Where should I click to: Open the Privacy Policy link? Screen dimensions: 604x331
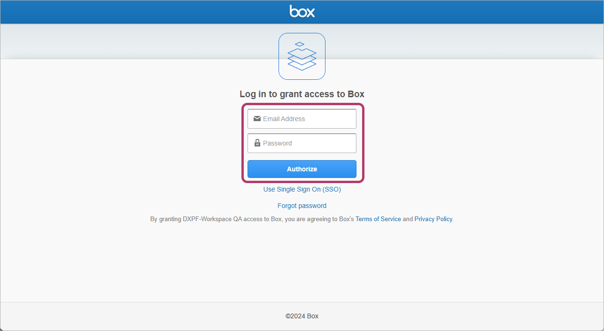[x=433, y=219]
